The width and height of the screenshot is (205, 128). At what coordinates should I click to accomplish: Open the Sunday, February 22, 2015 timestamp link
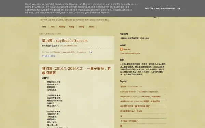click(x=64, y=52)
